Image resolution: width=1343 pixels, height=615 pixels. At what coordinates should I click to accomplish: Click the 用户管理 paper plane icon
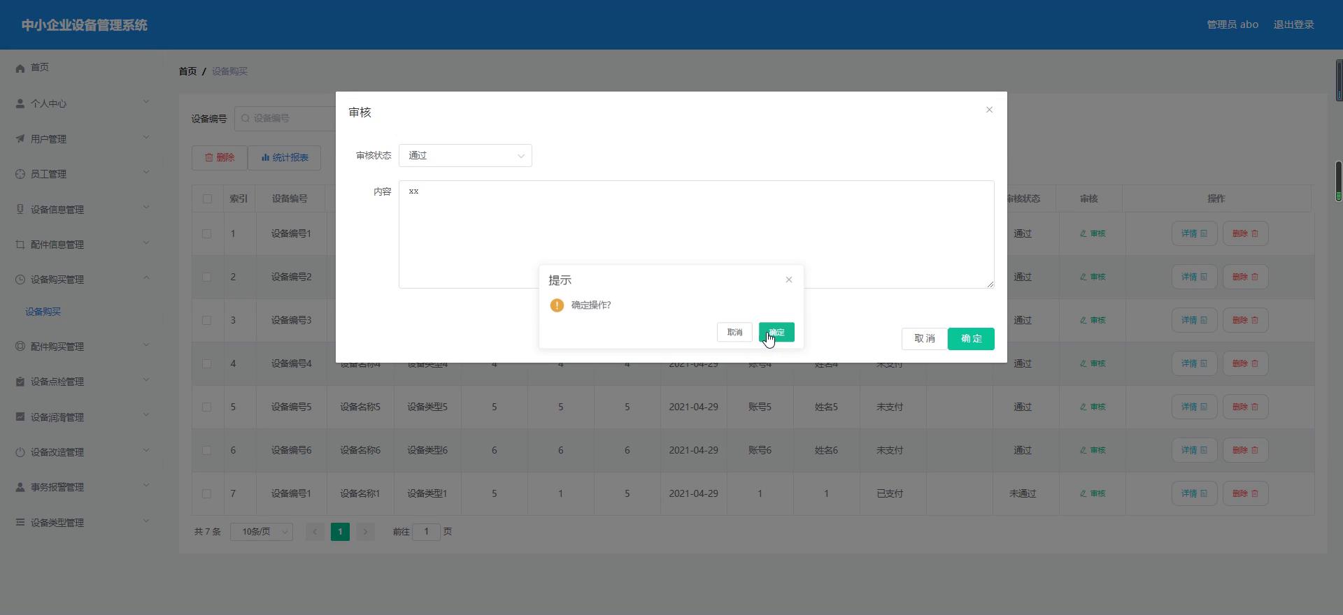[x=20, y=139]
